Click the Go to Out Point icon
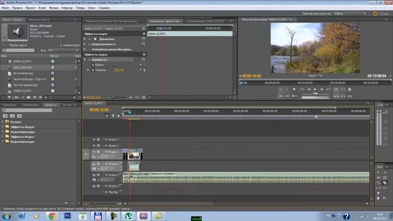393x221 pixels. click(x=287, y=96)
